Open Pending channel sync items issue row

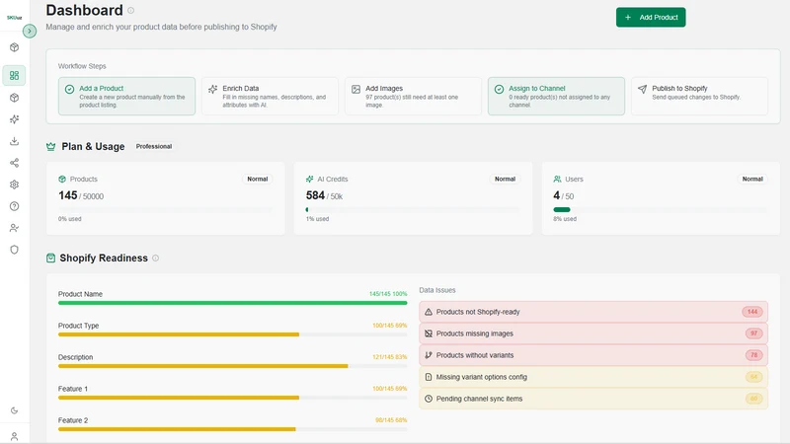tap(593, 399)
